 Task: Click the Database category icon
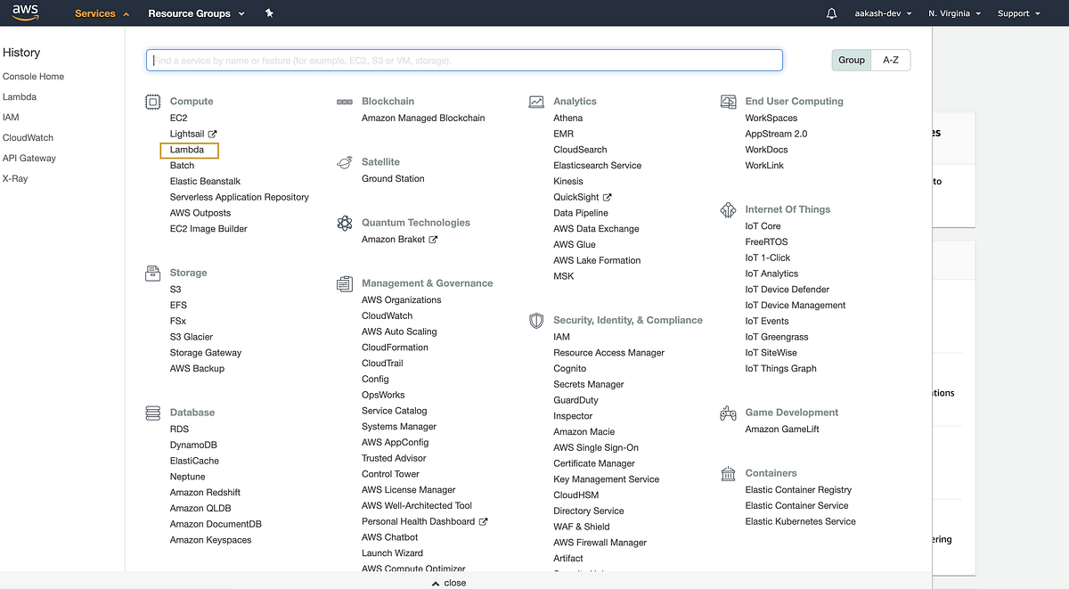tap(152, 413)
